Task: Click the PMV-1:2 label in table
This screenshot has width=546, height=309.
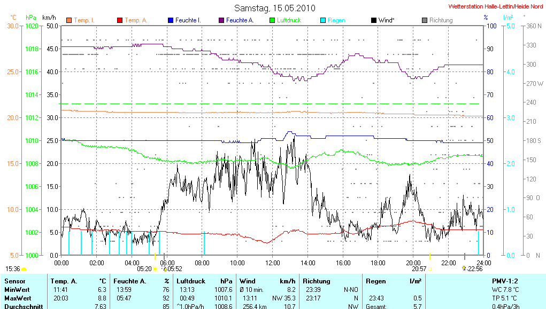Action: click(504, 281)
